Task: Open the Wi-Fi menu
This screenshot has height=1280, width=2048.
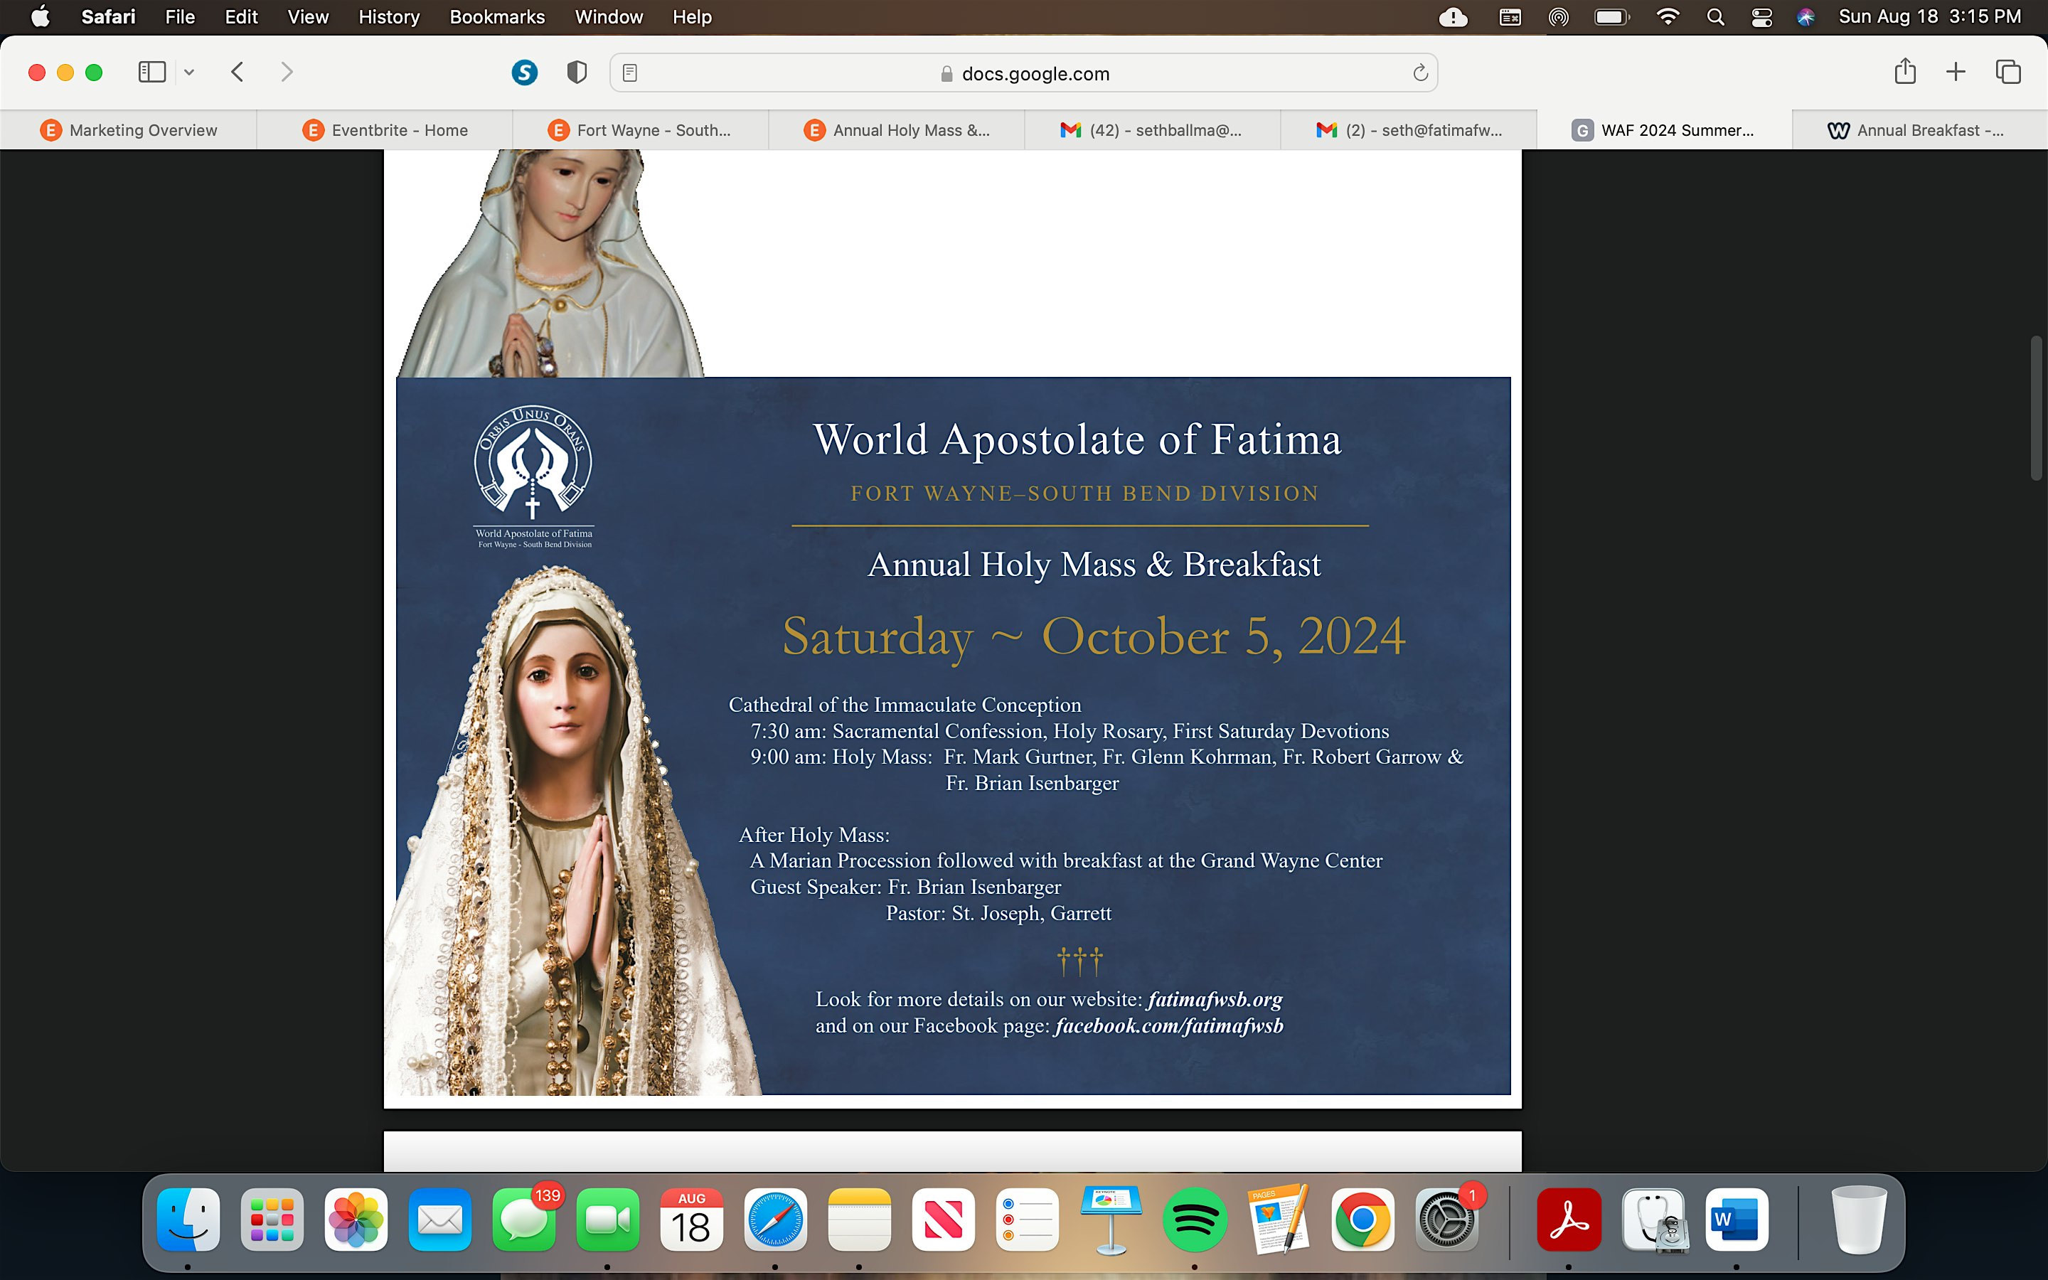Action: (x=1667, y=17)
